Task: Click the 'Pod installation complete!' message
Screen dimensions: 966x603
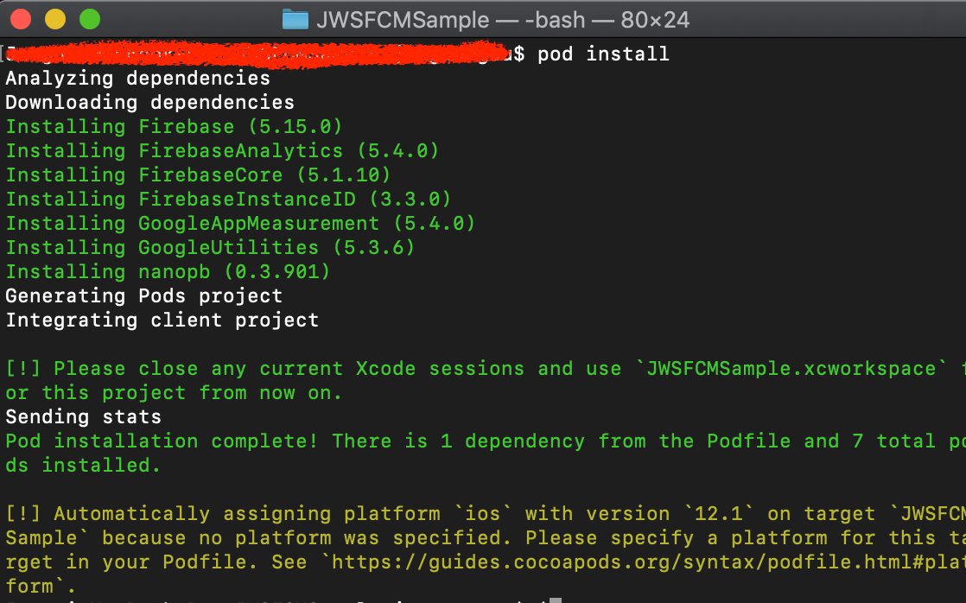Action: click(x=162, y=441)
